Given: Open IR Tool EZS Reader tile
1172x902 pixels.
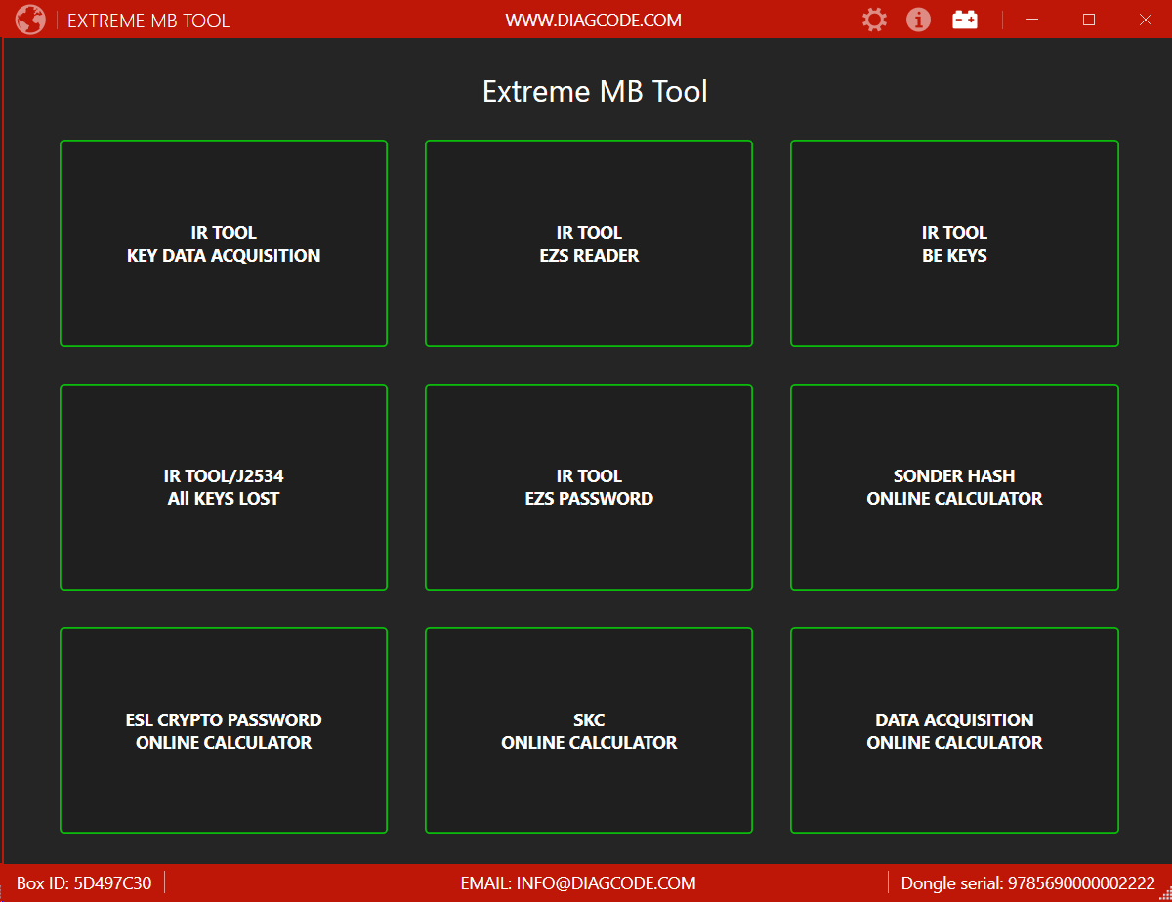Looking at the screenshot, I should (x=589, y=243).
